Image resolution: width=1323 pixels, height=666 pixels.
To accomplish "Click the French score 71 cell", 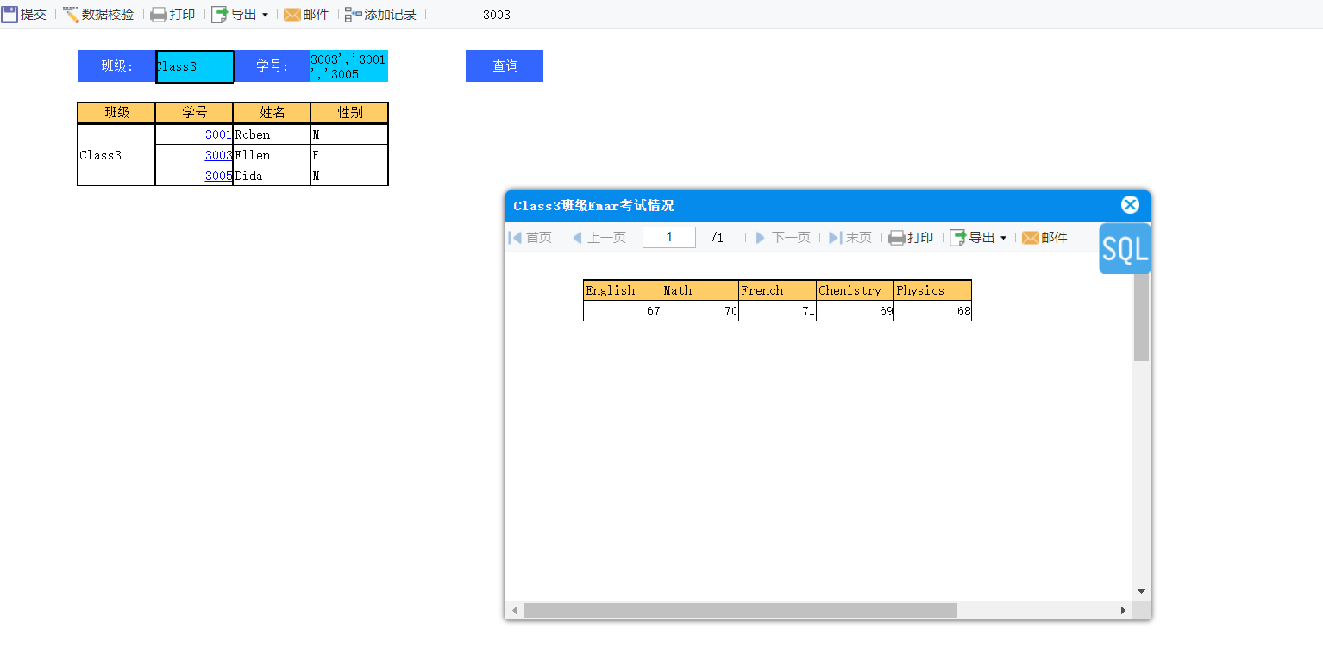I will [777, 311].
